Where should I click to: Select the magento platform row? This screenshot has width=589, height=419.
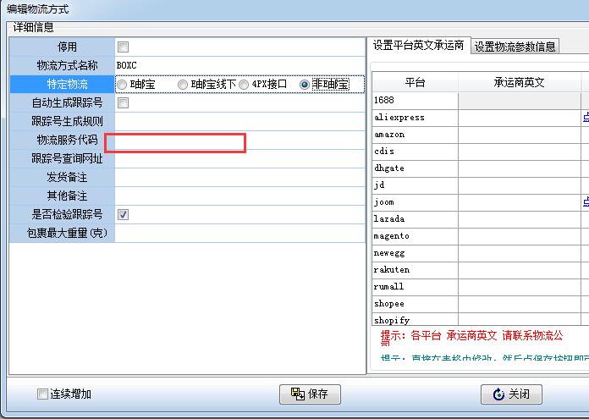415,236
